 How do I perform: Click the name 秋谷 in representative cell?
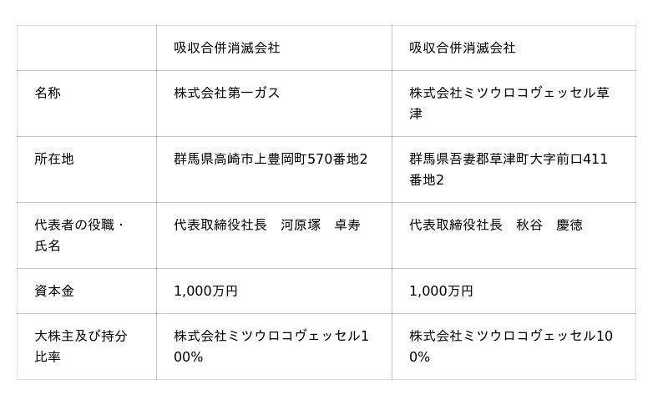(x=529, y=225)
